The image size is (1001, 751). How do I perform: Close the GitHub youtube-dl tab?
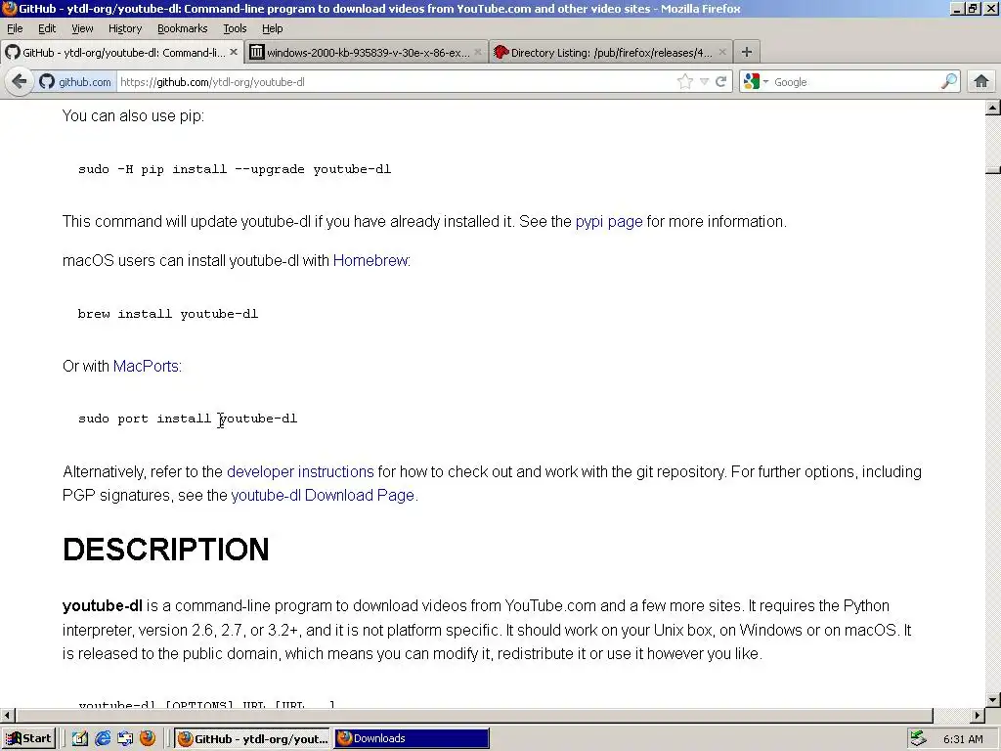(234, 53)
